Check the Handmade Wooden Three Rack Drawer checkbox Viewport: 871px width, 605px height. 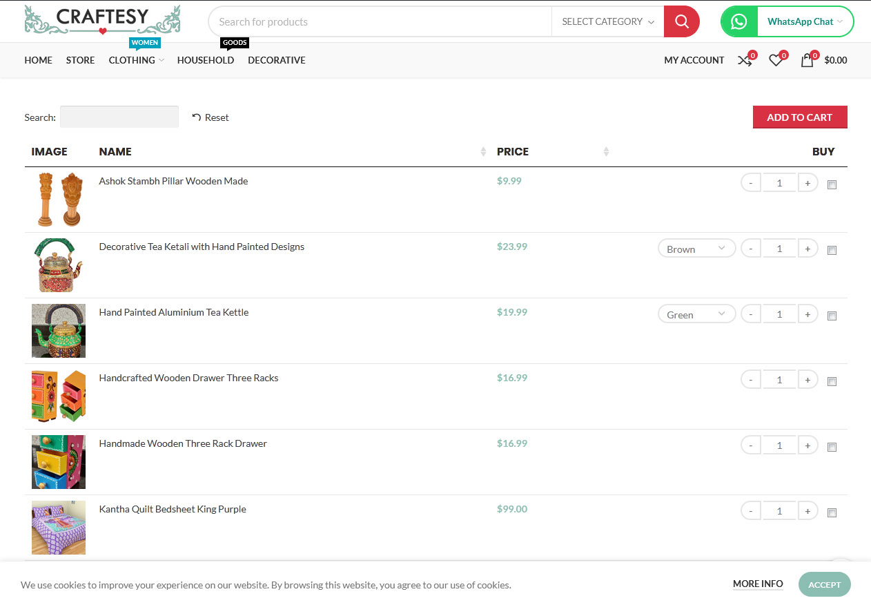[832, 448]
